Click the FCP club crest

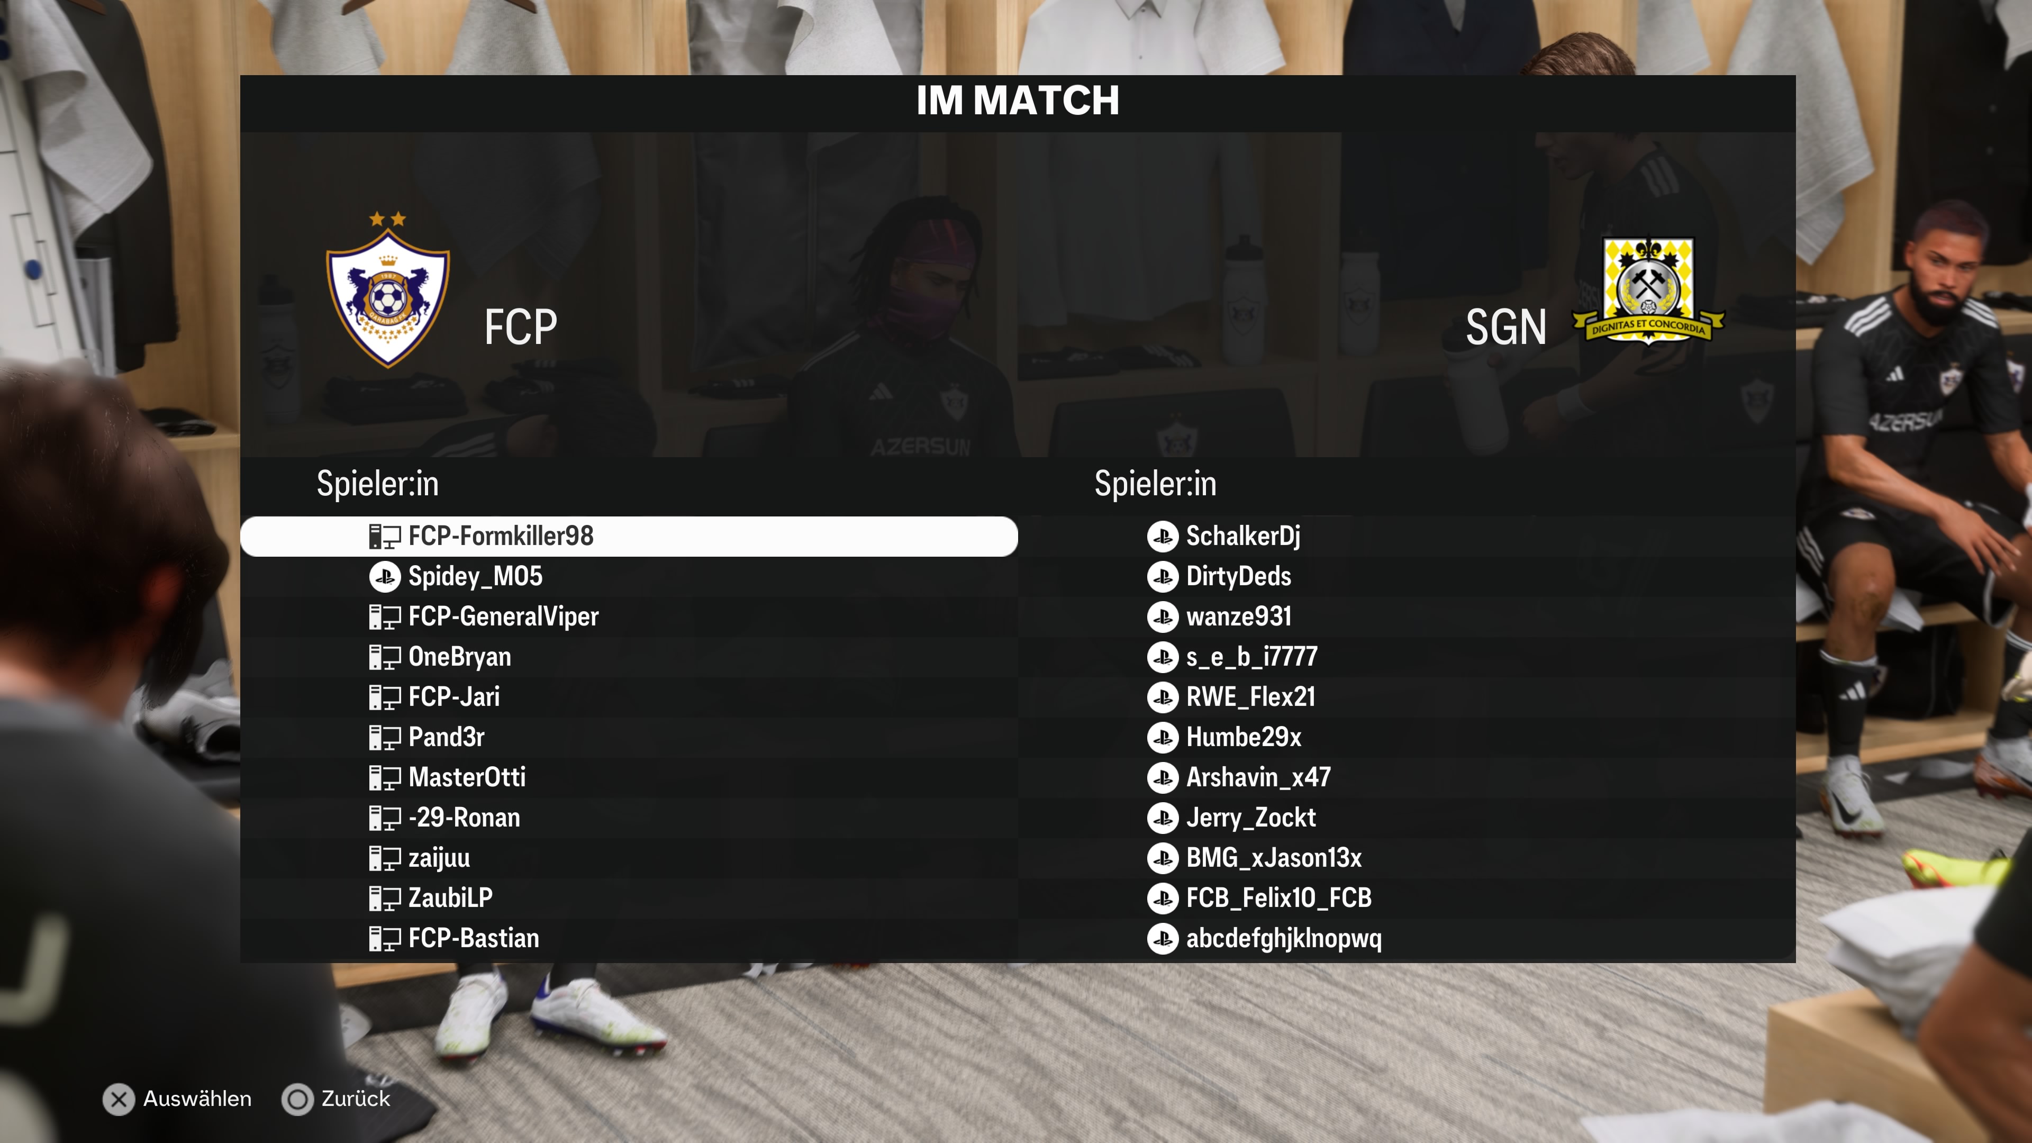click(387, 289)
